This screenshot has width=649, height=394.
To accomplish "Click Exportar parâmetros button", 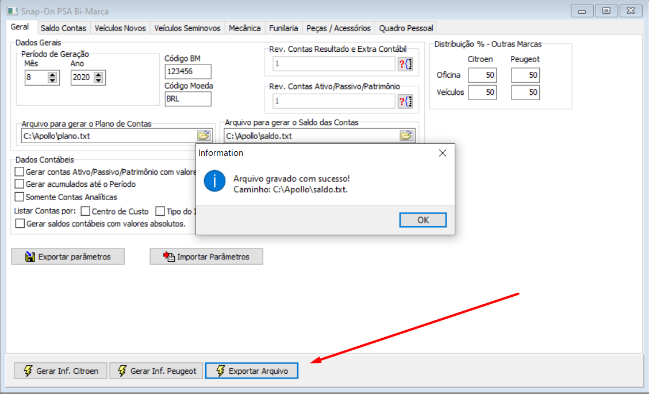I will 68,257.
